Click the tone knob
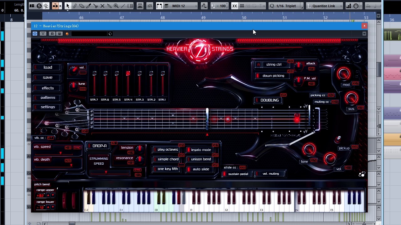 pos(309,150)
